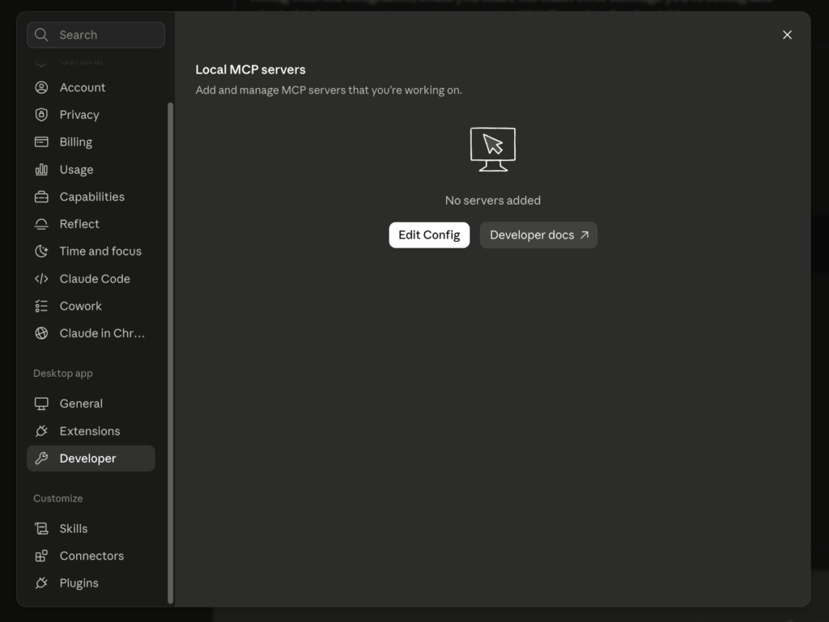Open Account settings
Viewport: 829px width, 622px height.
pyautogui.click(x=91, y=87)
